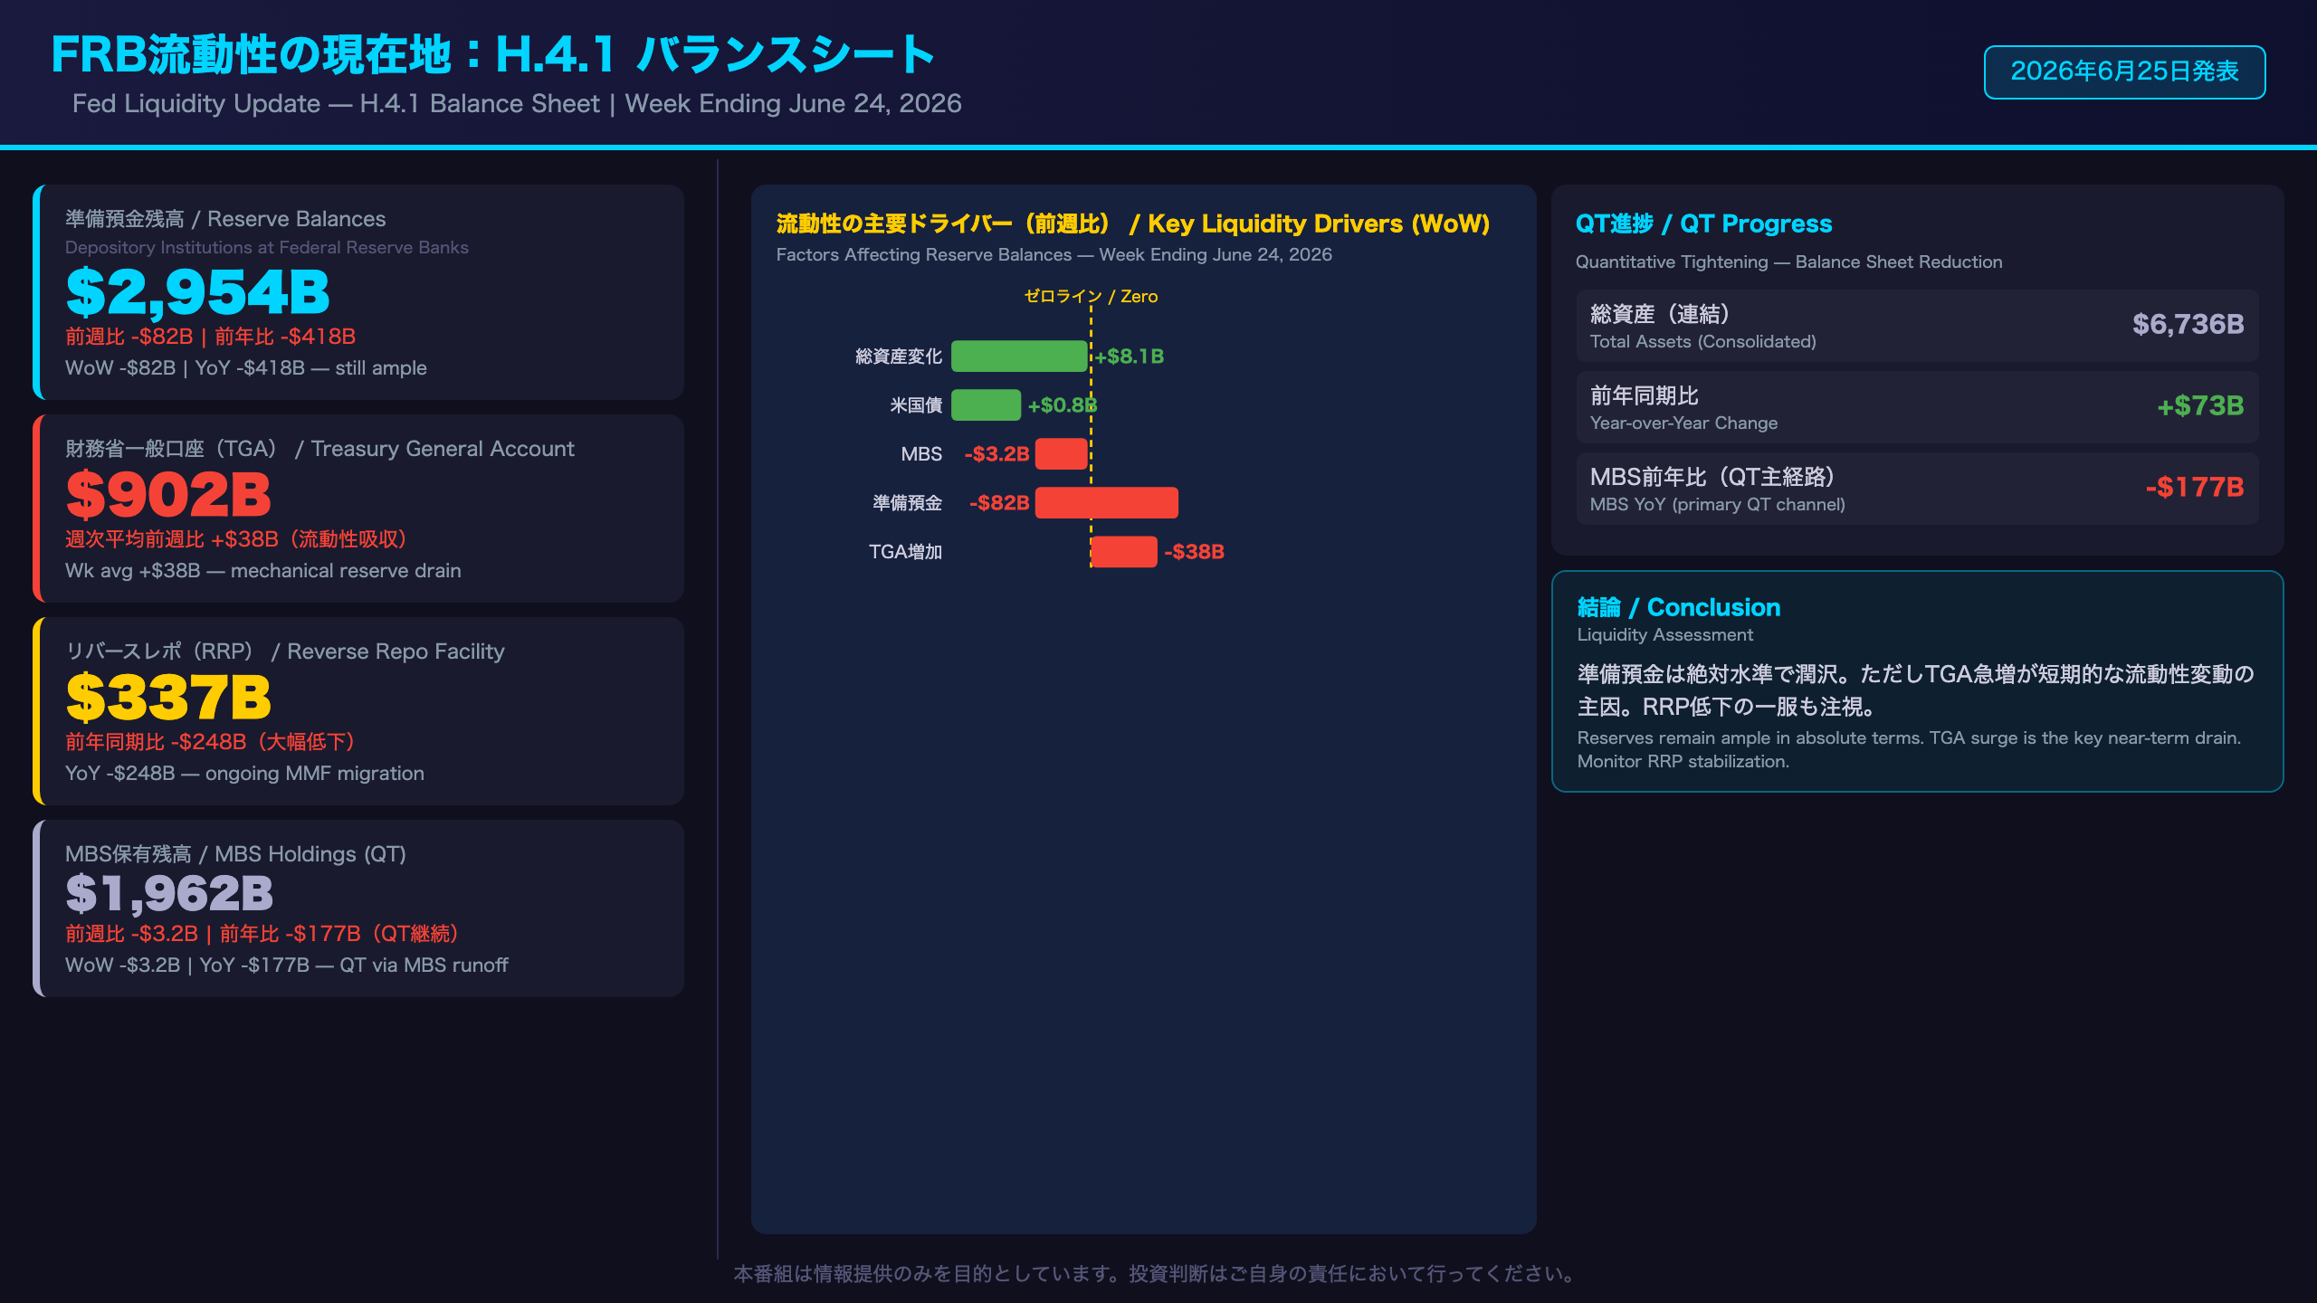Viewport: 2317px width, 1303px height.
Task: Select the WoW -$82B still ample note
Action: [x=246, y=368]
